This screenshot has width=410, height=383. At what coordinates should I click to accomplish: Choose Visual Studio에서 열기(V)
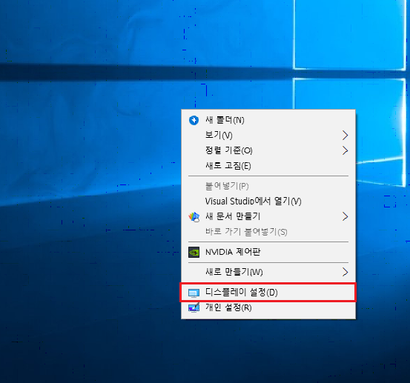click(268, 202)
